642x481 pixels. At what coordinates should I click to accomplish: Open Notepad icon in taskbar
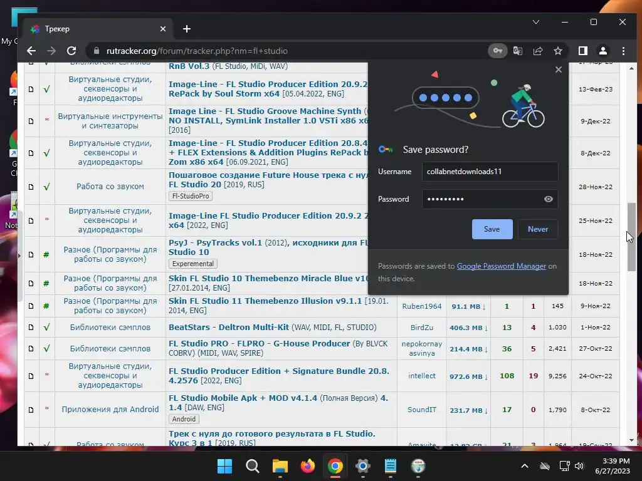tap(390, 466)
